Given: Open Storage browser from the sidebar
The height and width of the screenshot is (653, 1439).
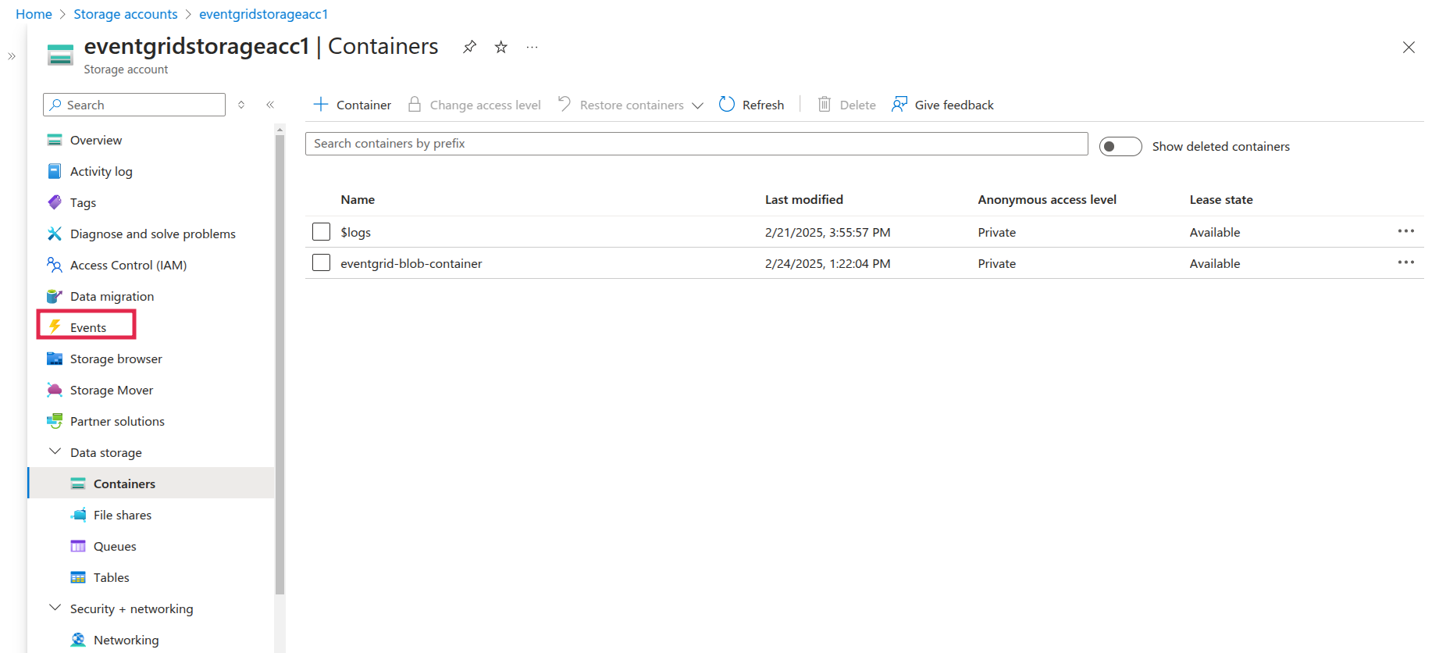Looking at the screenshot, I should coord(116,359).
